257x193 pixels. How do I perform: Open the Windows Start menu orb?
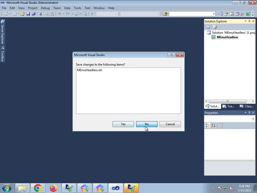[7, 188]
